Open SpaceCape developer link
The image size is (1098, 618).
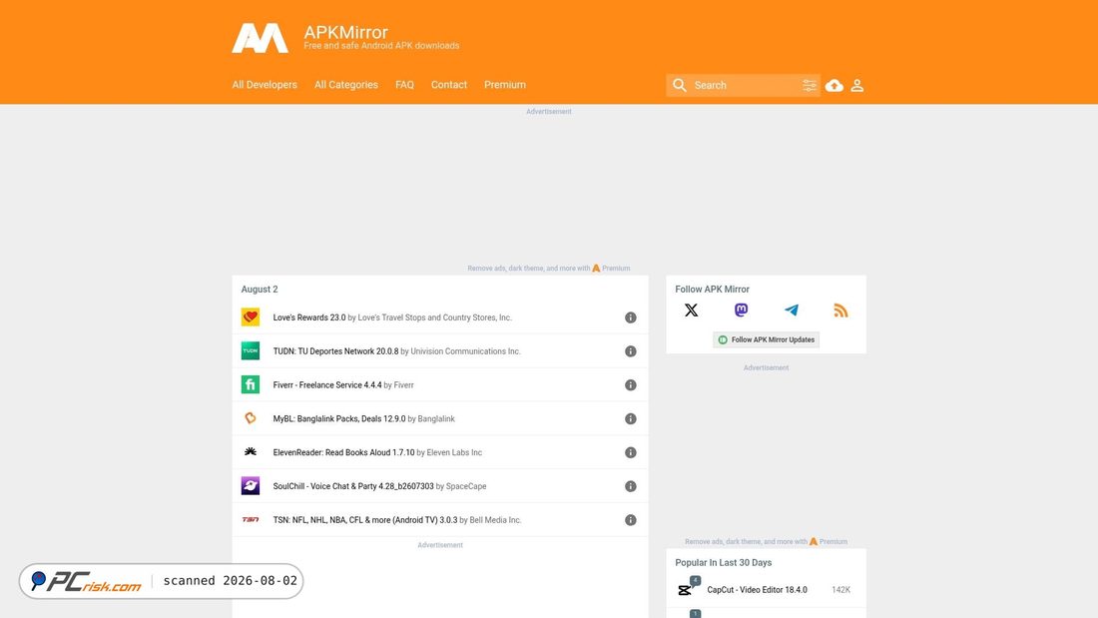click(466, 486)
